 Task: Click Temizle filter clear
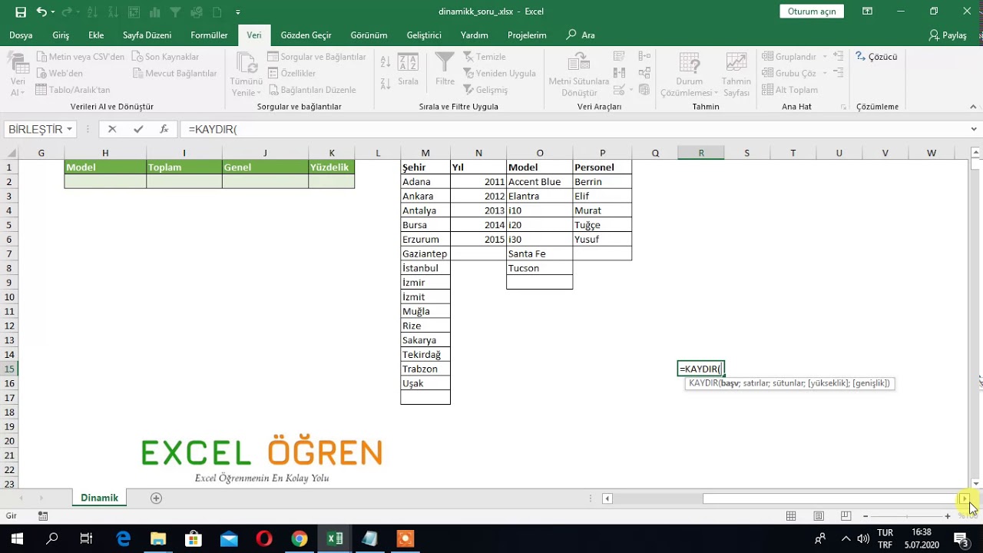pos(484,57)
